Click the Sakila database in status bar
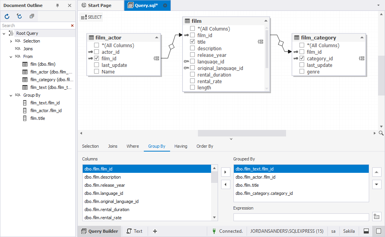The height and width of the screenshot is (237, 385). (x=349, y=231)
